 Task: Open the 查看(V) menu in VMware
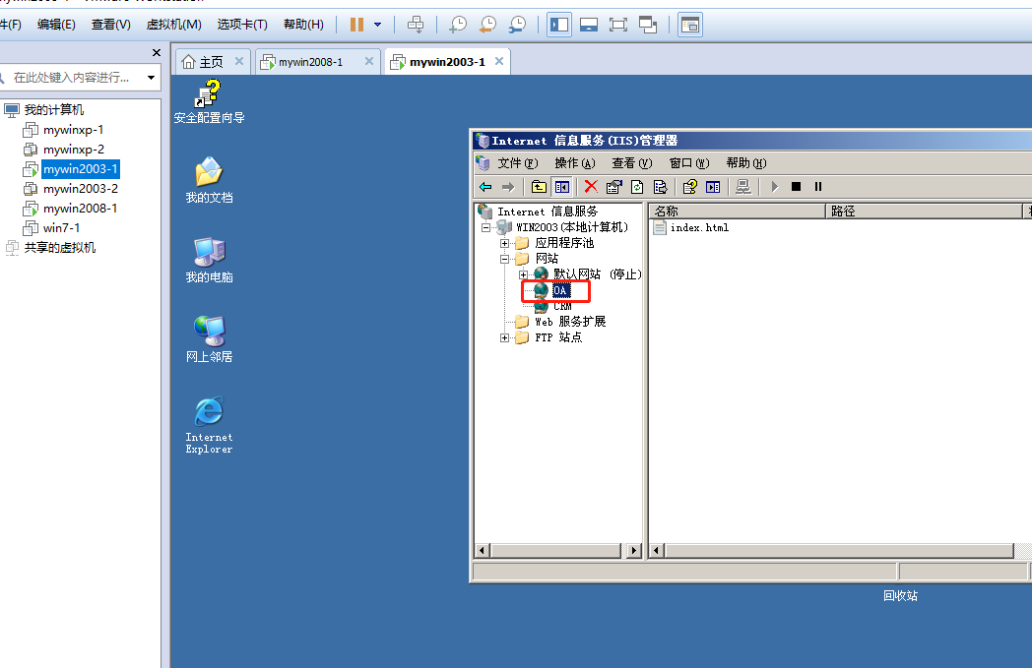110,25
